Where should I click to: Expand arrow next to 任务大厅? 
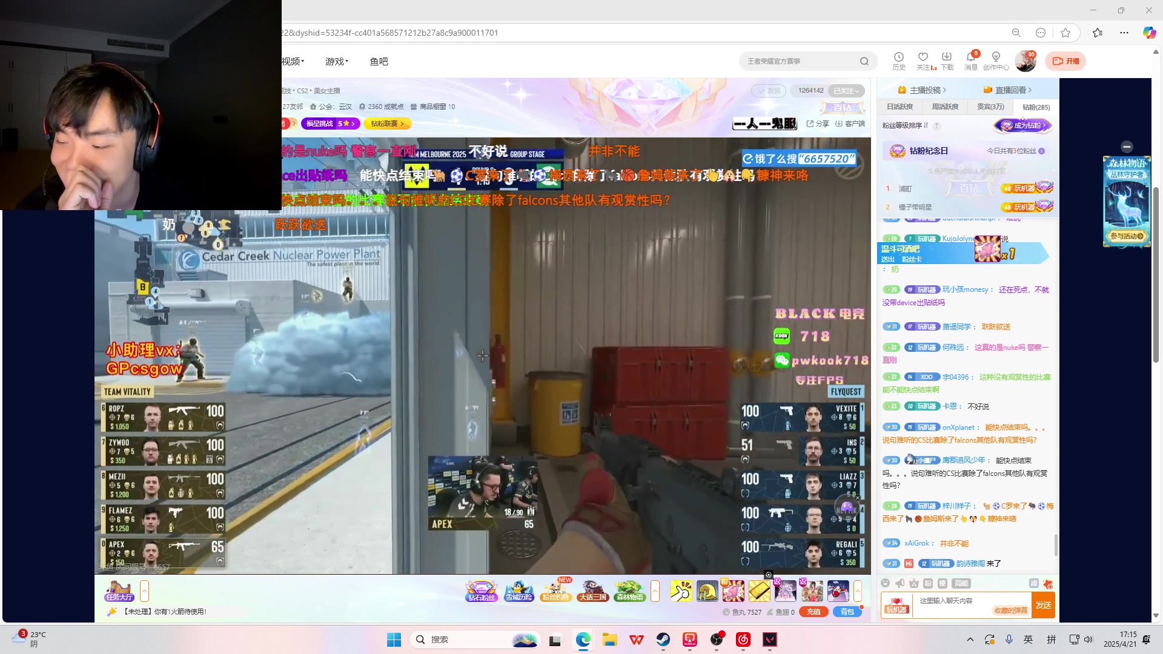click(144, 590)
